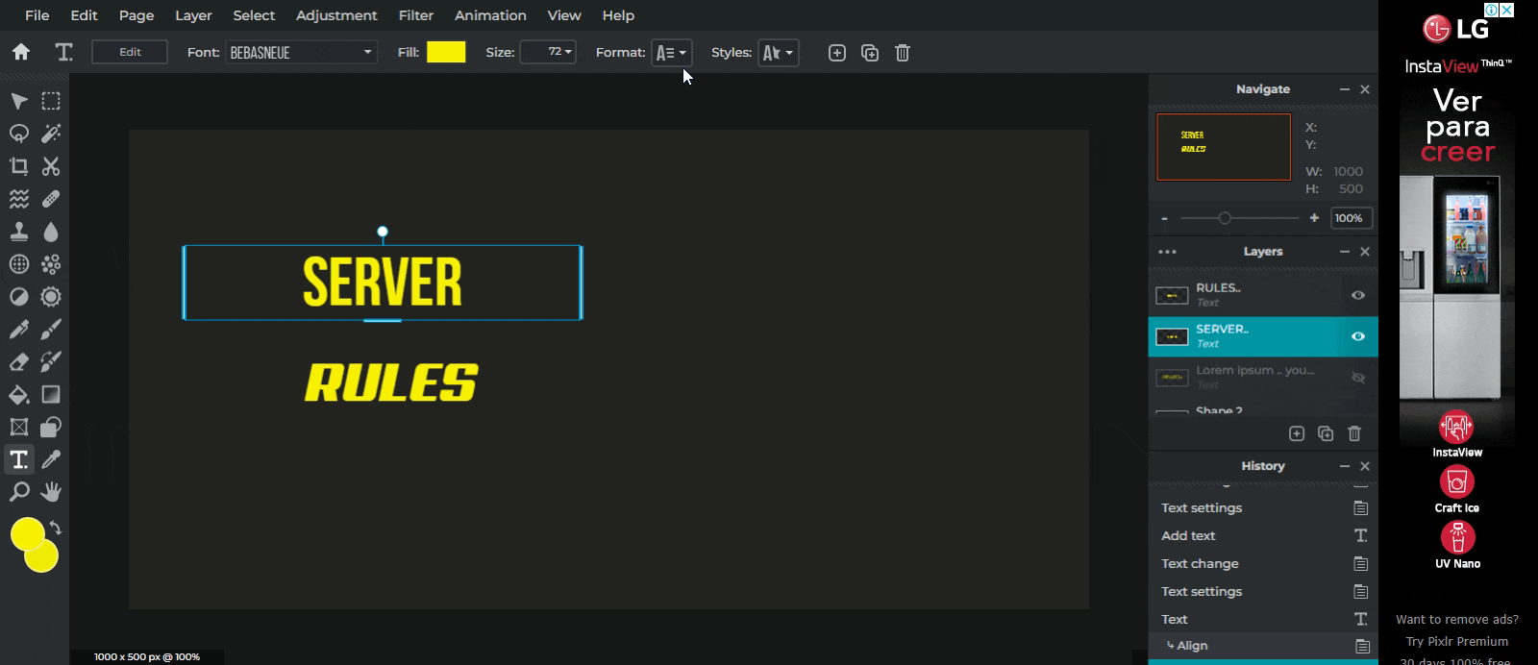Screen dimensions: 1538x665
Task: Select the Magic Wand tool
Action: tap(51, 134)
